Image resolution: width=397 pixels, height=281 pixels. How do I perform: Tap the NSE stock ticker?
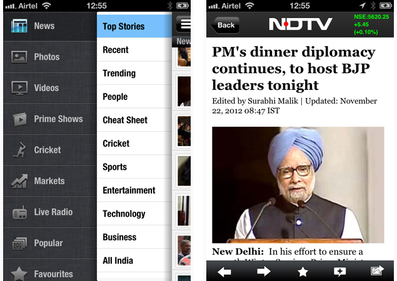pos(371,24)
